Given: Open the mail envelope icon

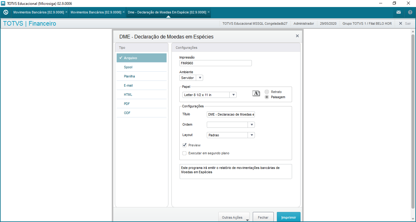Looking at the screenshot, I should pos(398,12).
